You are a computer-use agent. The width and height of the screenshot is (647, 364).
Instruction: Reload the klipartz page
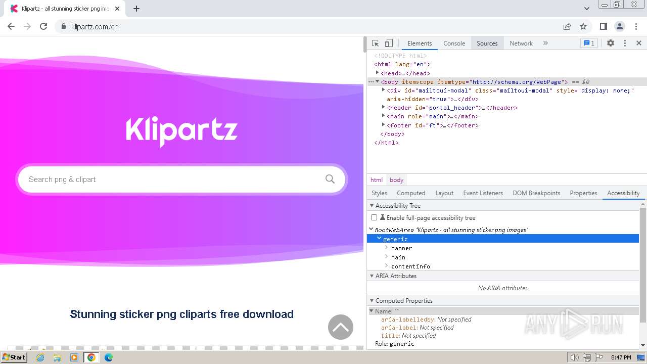click(x=43, y=26)
